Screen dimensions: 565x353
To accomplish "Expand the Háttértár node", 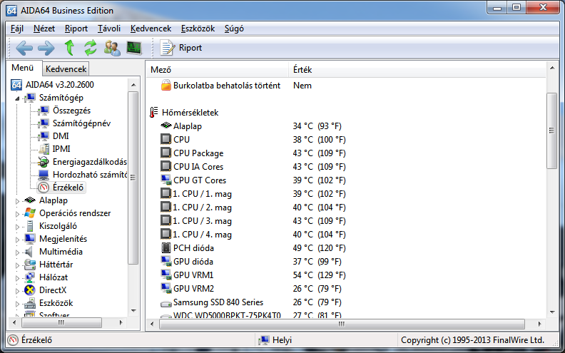I will (x=17, y=265).
